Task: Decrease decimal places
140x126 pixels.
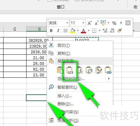Action: pos(112,31)
